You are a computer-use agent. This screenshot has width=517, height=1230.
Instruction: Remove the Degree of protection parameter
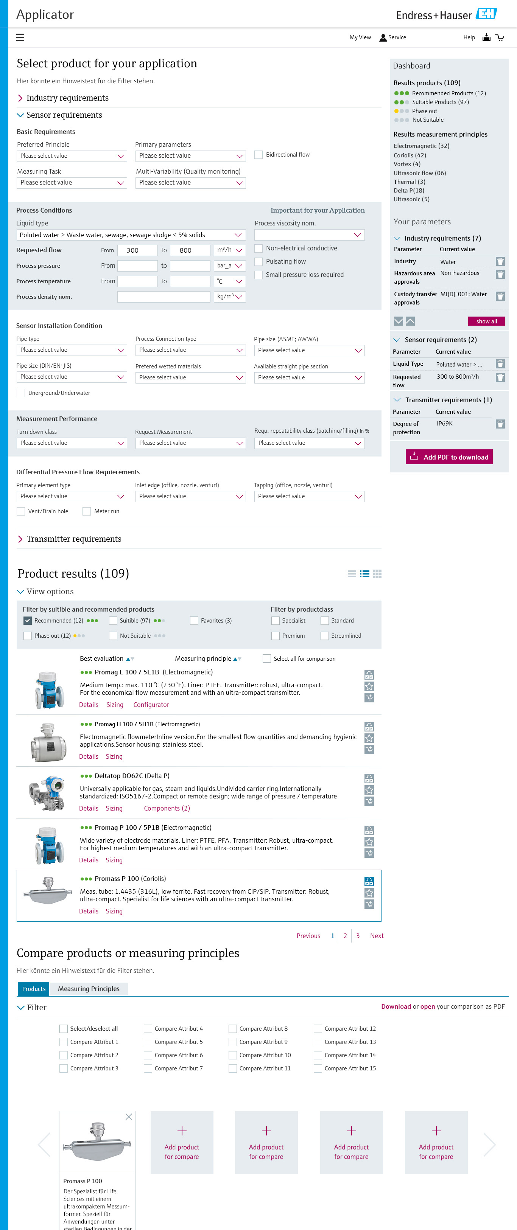[500, 424]
